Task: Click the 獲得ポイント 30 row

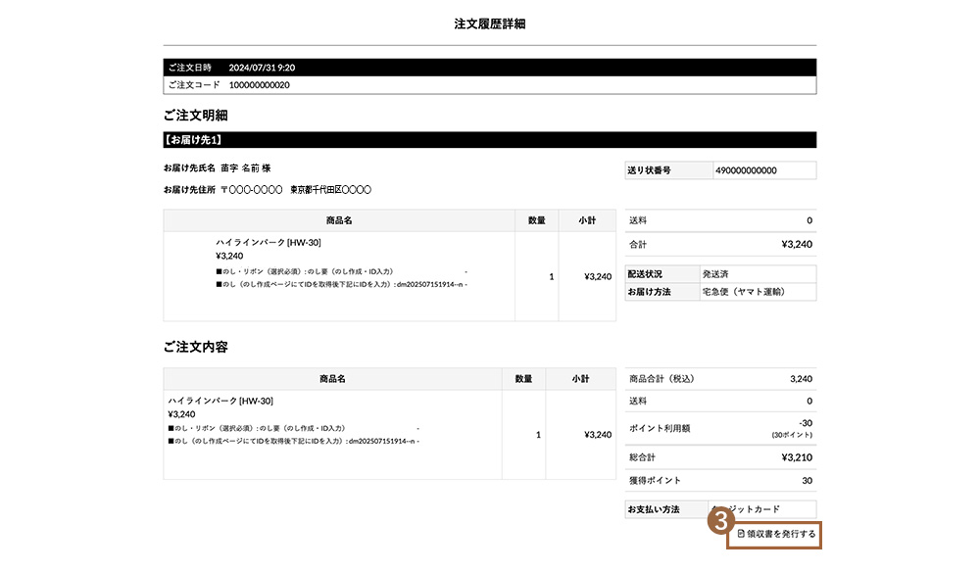Action: (720, 481)
